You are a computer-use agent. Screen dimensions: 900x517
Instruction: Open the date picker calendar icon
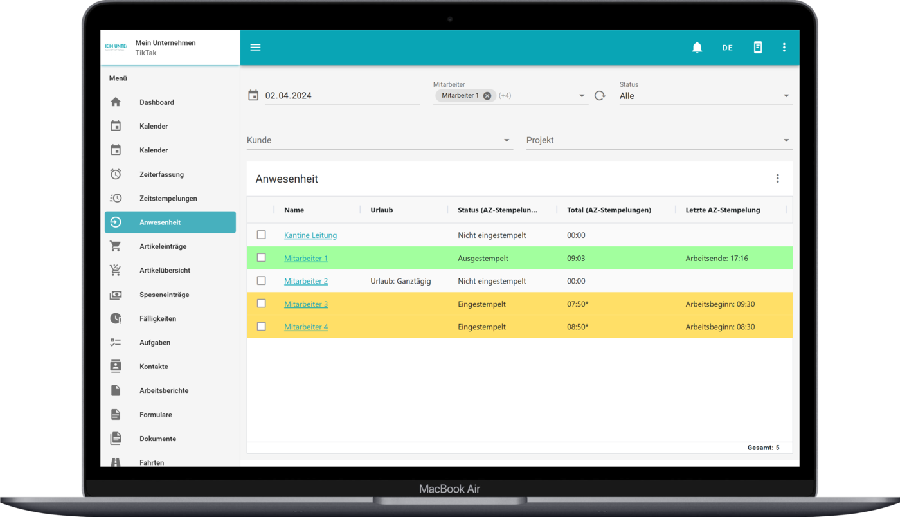click(253, 96)
